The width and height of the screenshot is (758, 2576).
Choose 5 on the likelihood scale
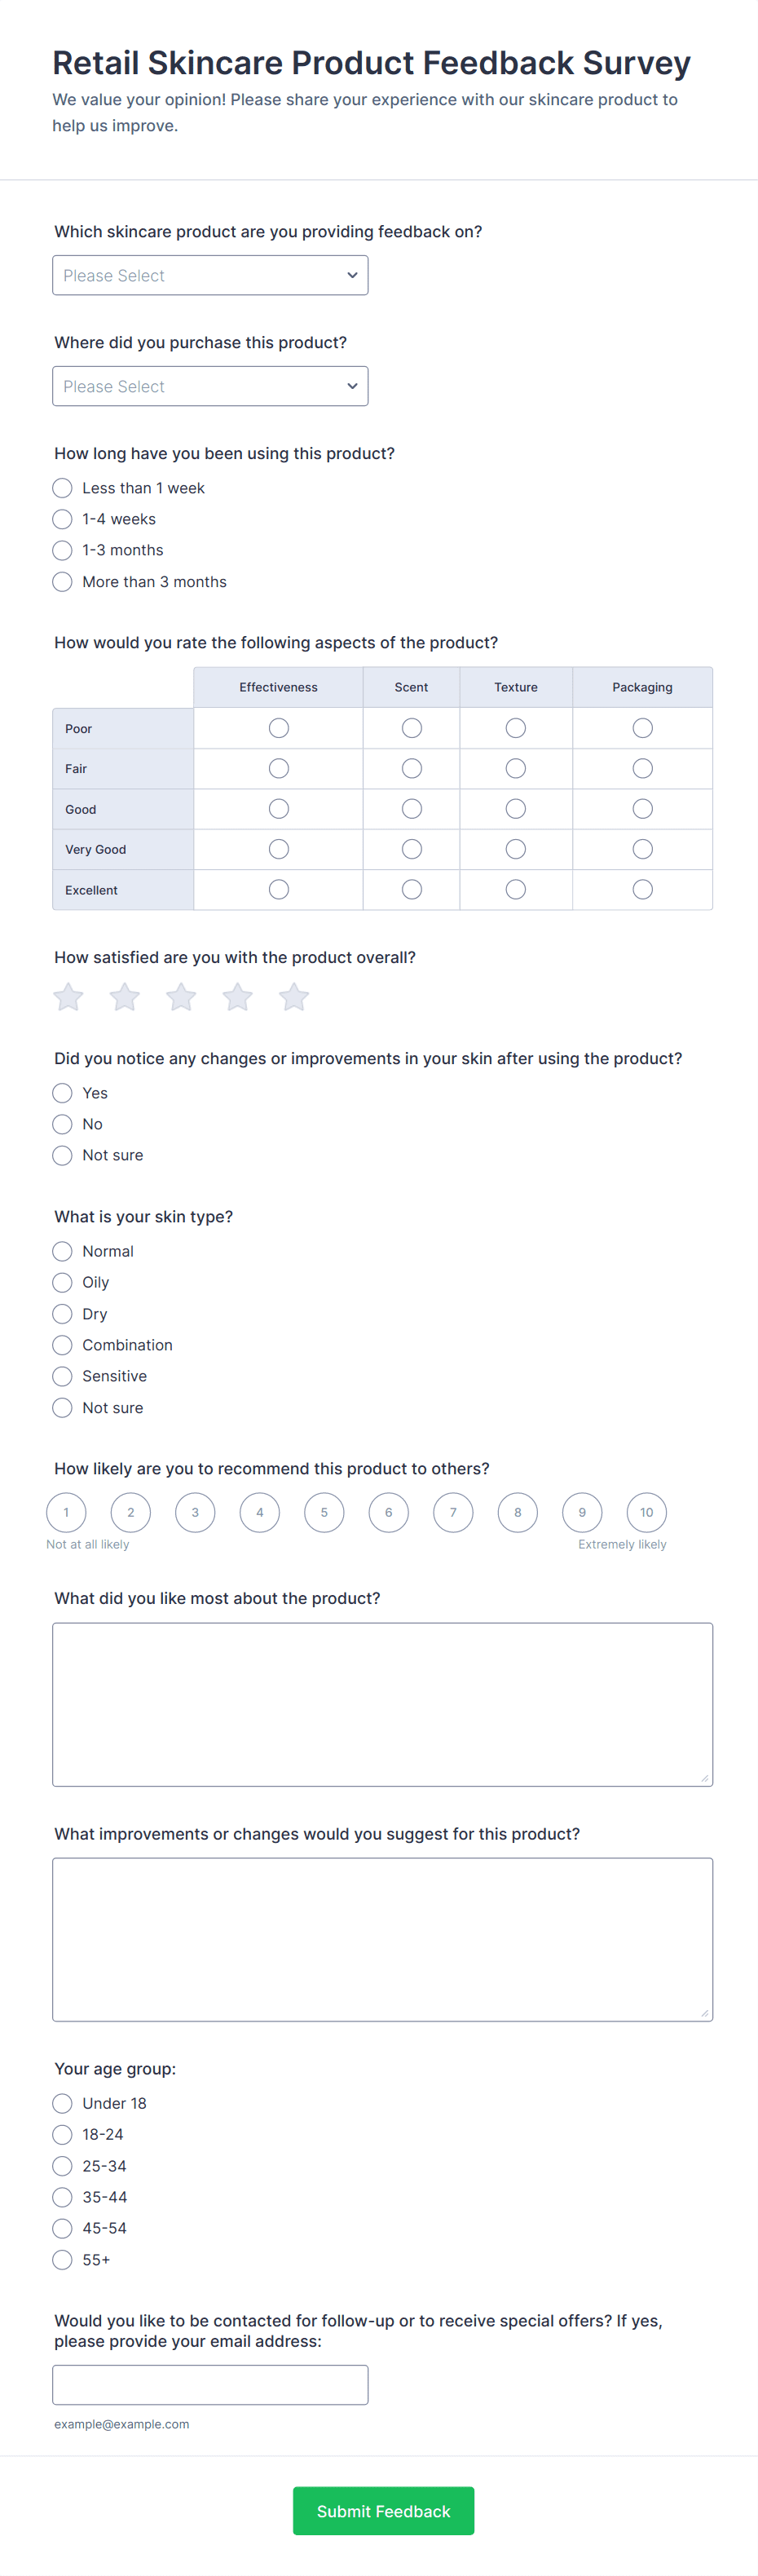click(x=324, y=1512)
